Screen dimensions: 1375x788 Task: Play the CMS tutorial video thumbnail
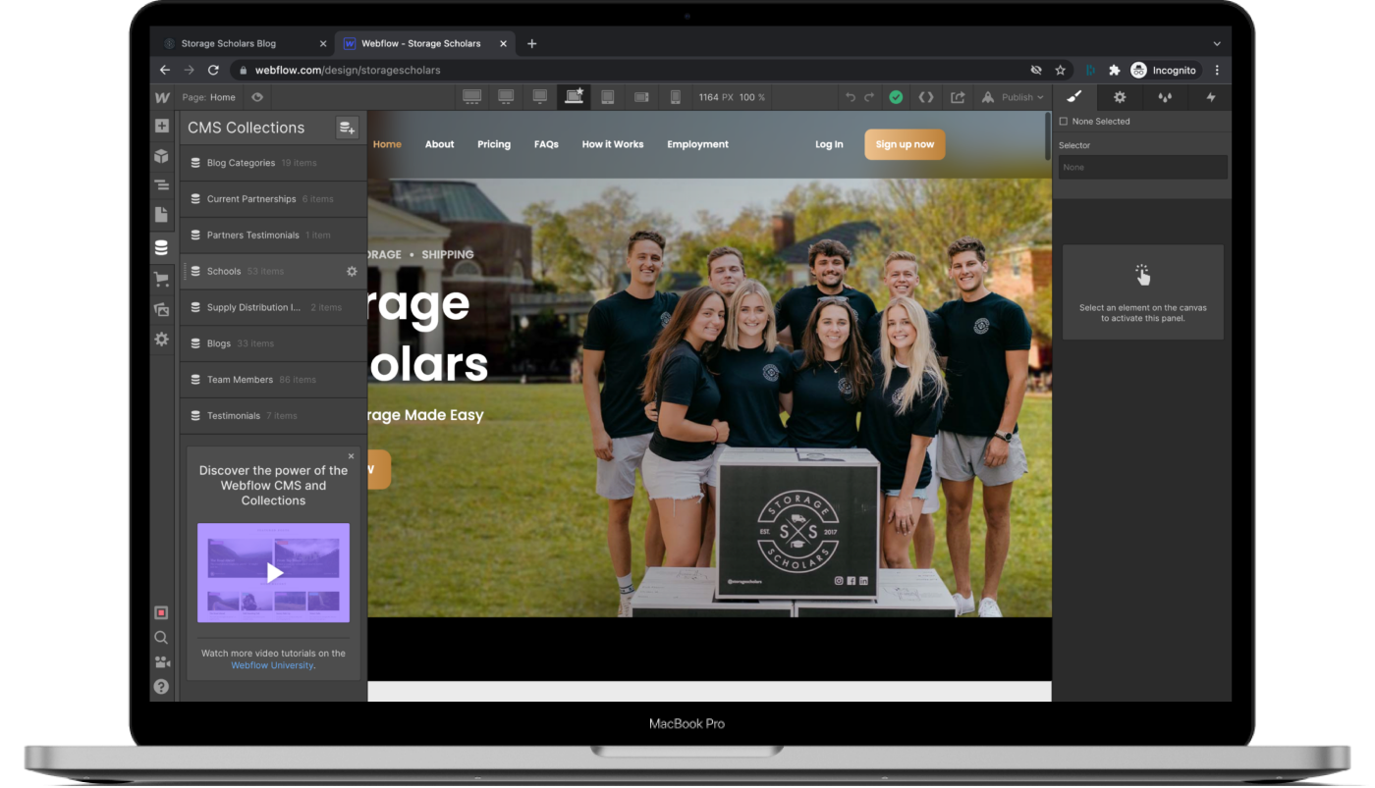click(x=274, y=573)
